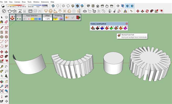This screenshot has height=104, width=172.
Task: Open the Tools menu
Action: (x=29, y=2)
